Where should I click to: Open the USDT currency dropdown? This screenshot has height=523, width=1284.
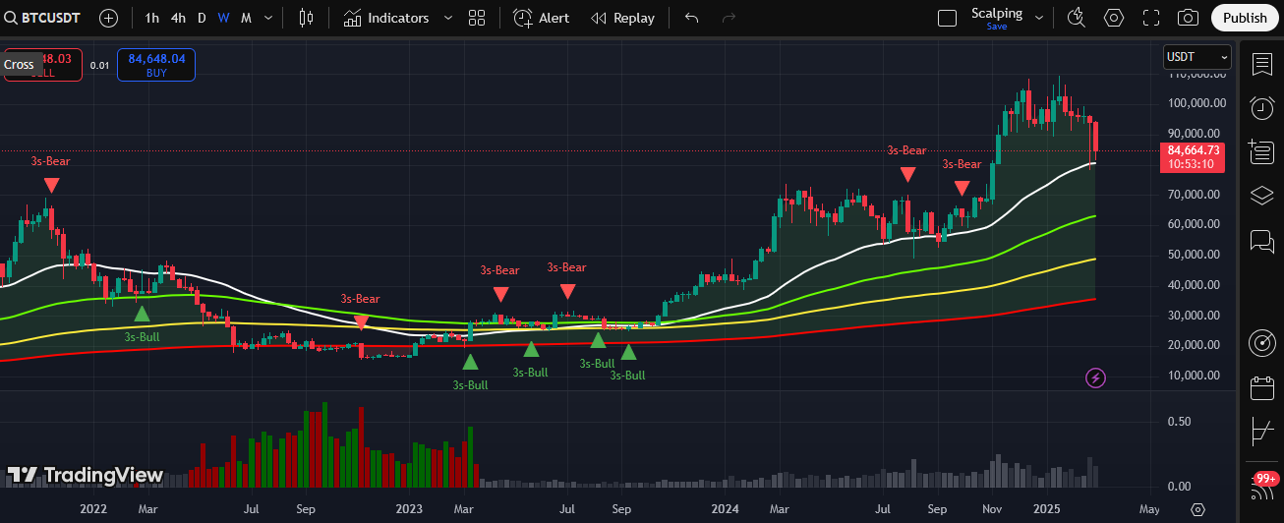point(1196,57)
